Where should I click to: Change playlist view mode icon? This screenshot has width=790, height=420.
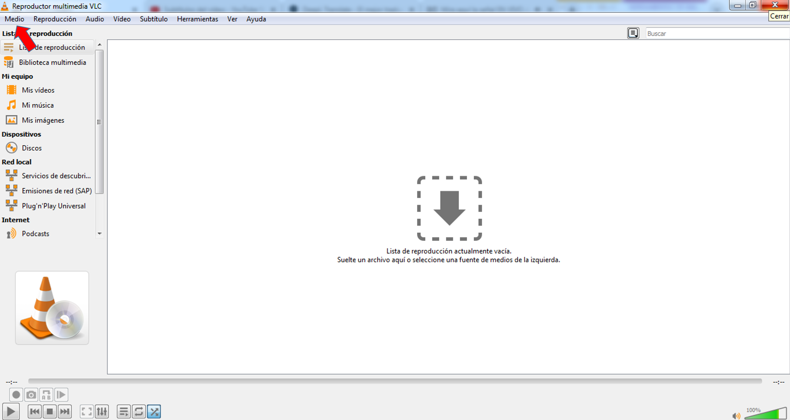point(633,33)
